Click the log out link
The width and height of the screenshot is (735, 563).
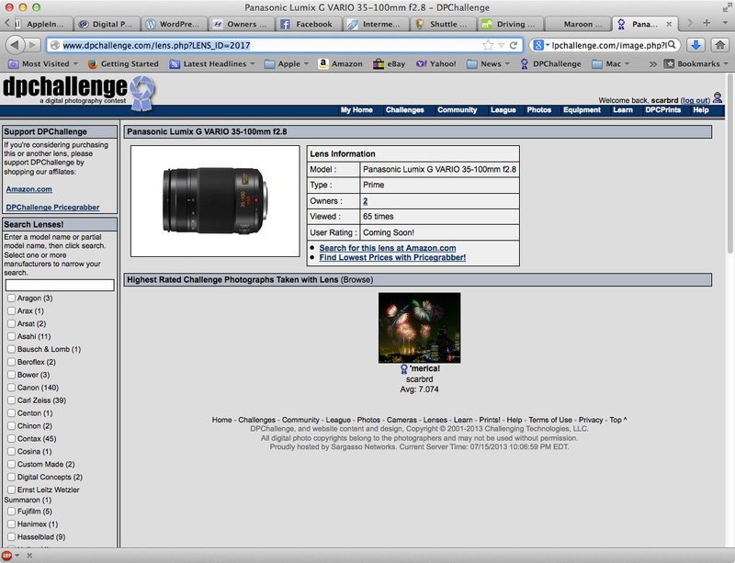[x=695, y=100]
